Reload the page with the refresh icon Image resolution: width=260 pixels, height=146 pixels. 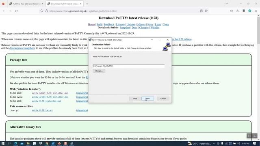click(16, 11)
